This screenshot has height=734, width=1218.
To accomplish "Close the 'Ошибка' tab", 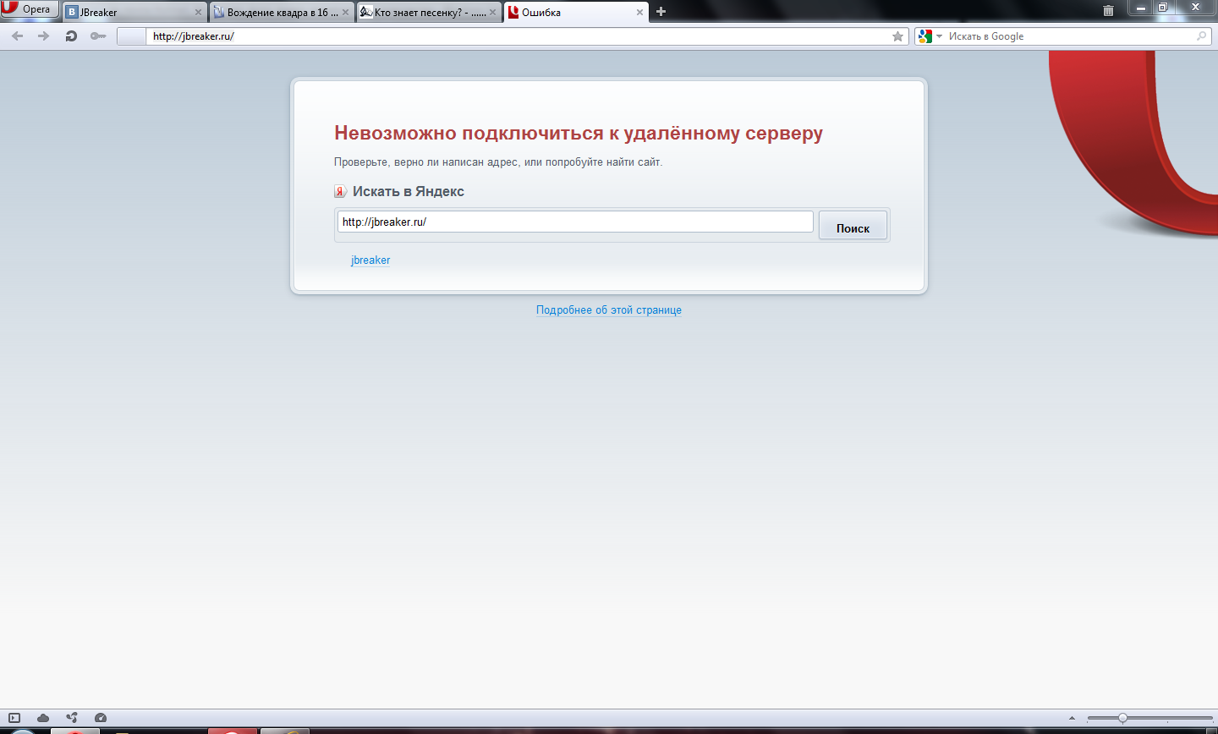I will point(639,13).
